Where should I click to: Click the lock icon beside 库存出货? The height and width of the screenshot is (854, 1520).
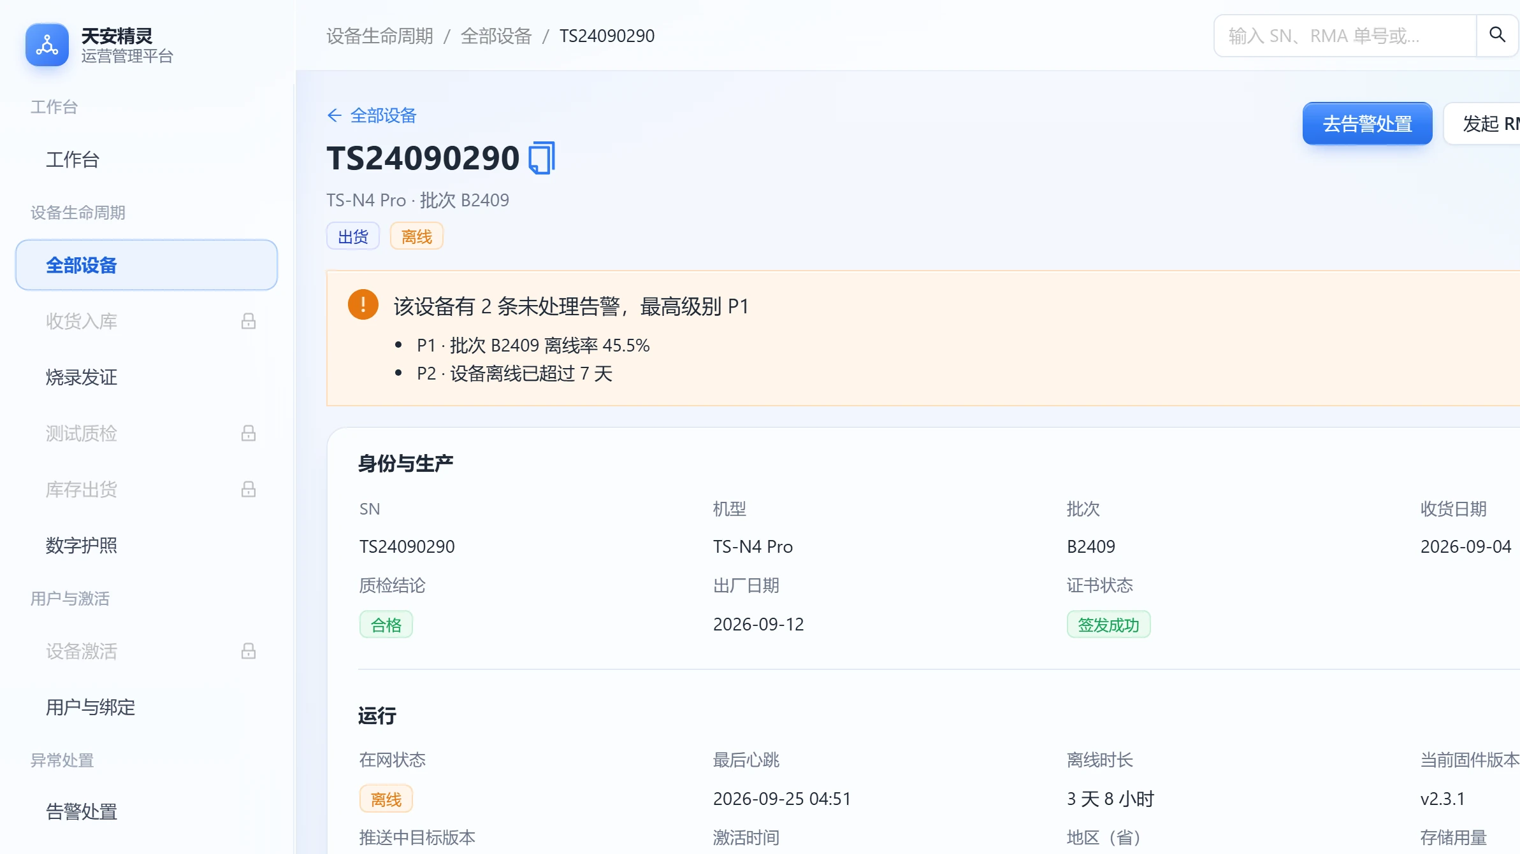249,489
